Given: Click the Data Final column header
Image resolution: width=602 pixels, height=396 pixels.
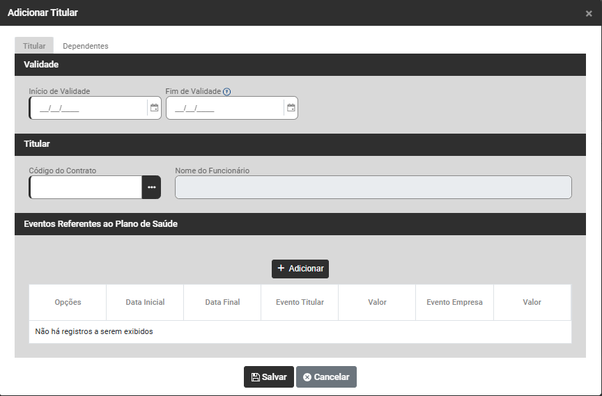Looking at the screenshot, I should pyautogui.click(x=222, y=302).
